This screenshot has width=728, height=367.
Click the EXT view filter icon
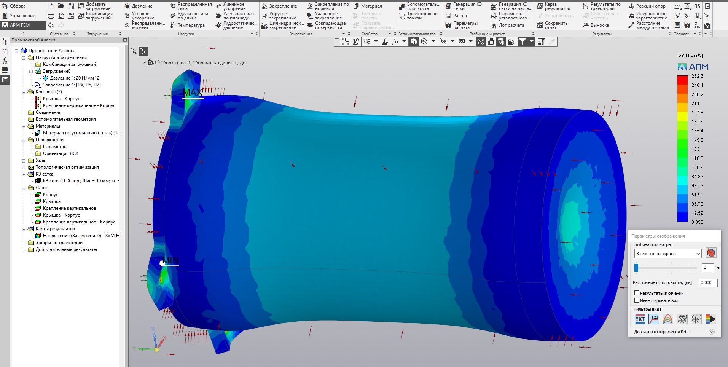640,319
